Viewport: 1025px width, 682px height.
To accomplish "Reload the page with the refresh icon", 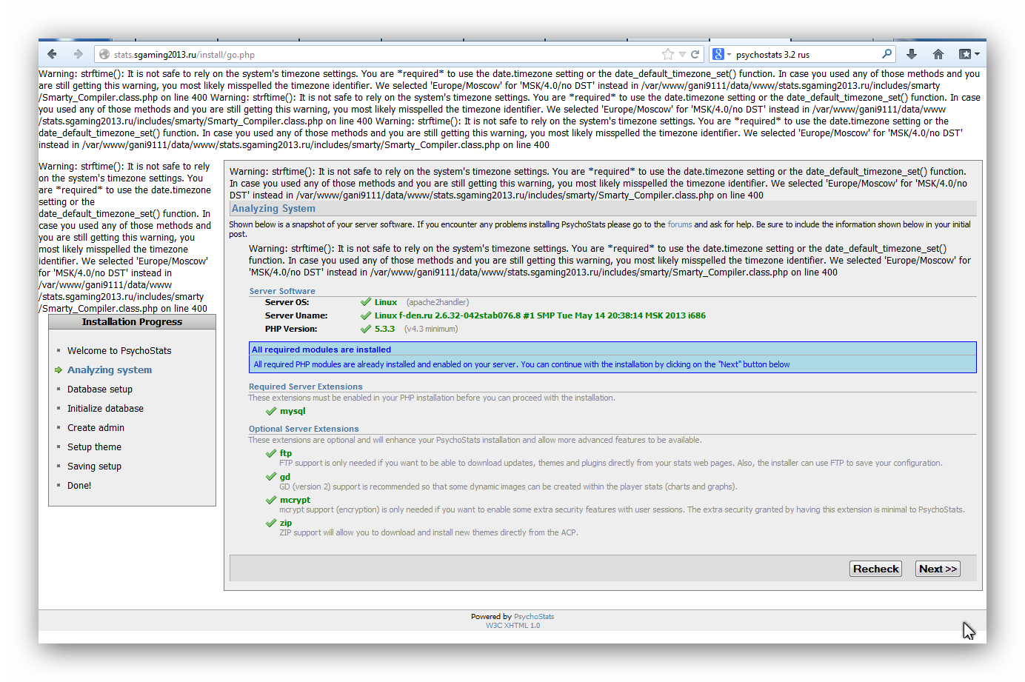I will pos(695,54).
